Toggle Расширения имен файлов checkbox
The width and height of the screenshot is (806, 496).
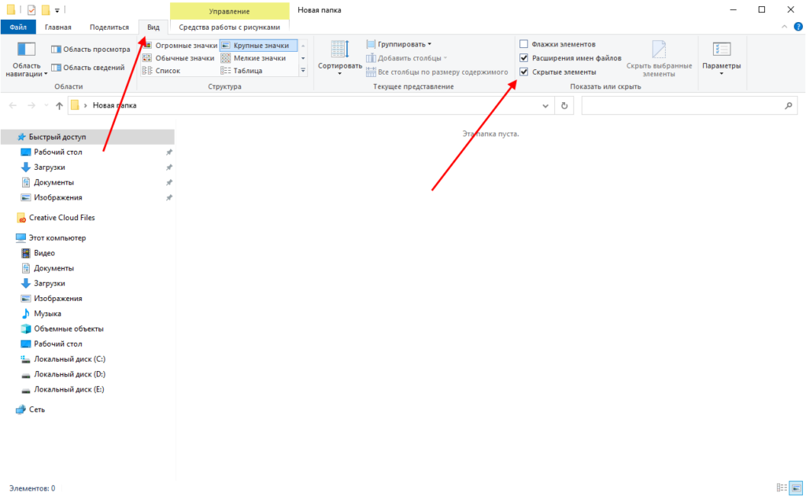click(523, 58)
